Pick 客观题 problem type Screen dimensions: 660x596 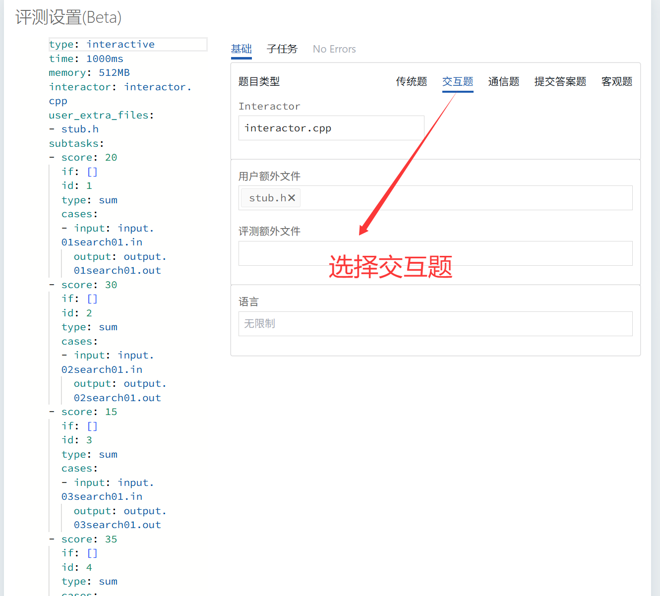[x=616, y=82]
